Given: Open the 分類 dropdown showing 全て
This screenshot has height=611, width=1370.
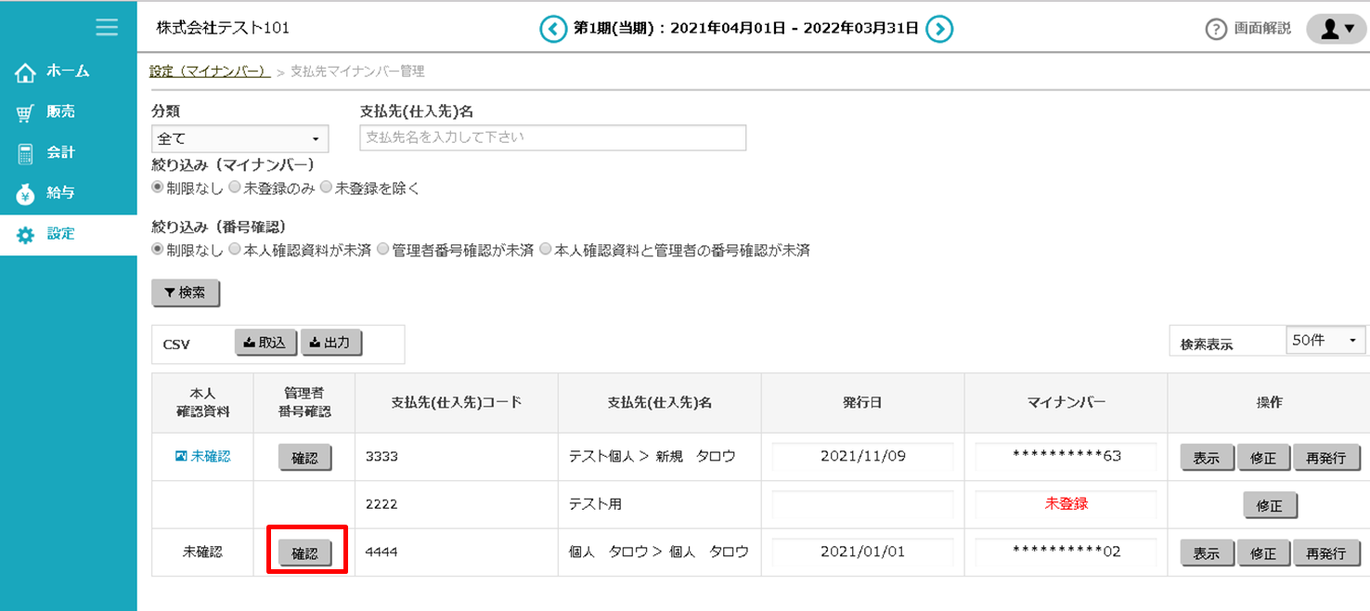Looking at the screenshot, I should (239, 138).
